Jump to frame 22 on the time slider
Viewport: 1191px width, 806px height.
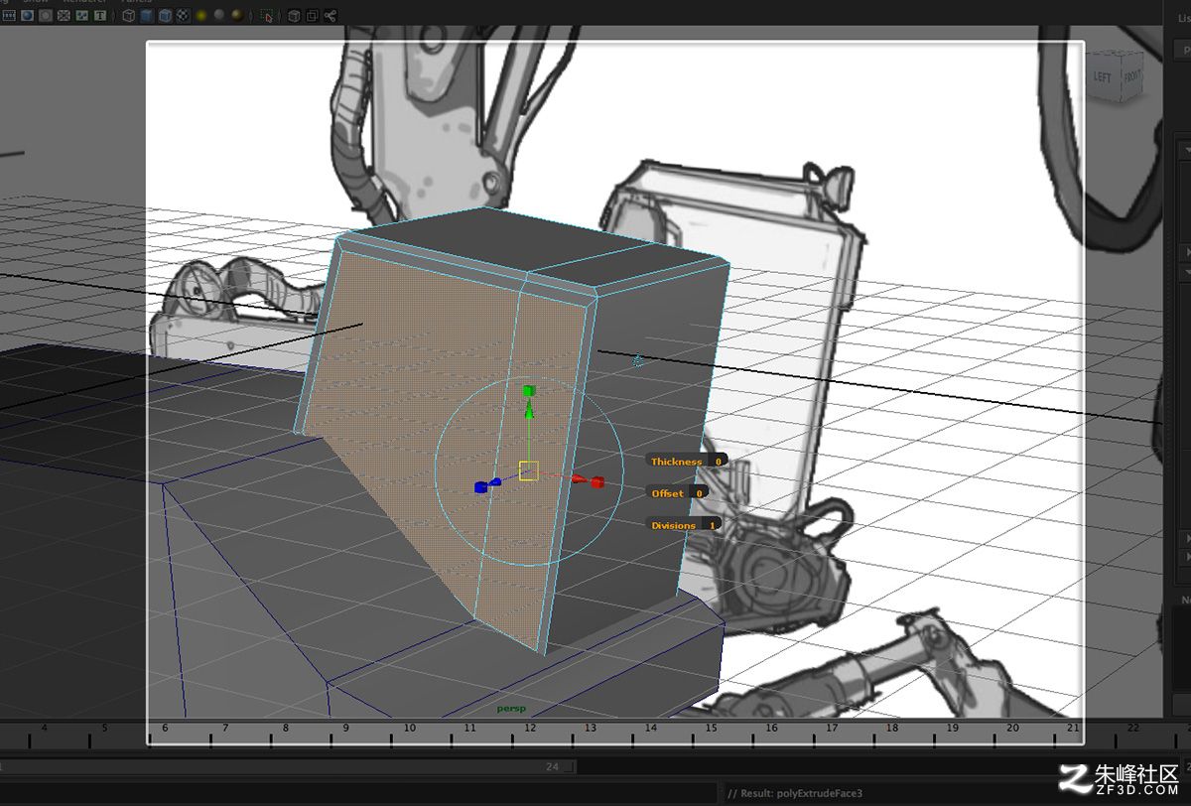(x=1134, y=729)
